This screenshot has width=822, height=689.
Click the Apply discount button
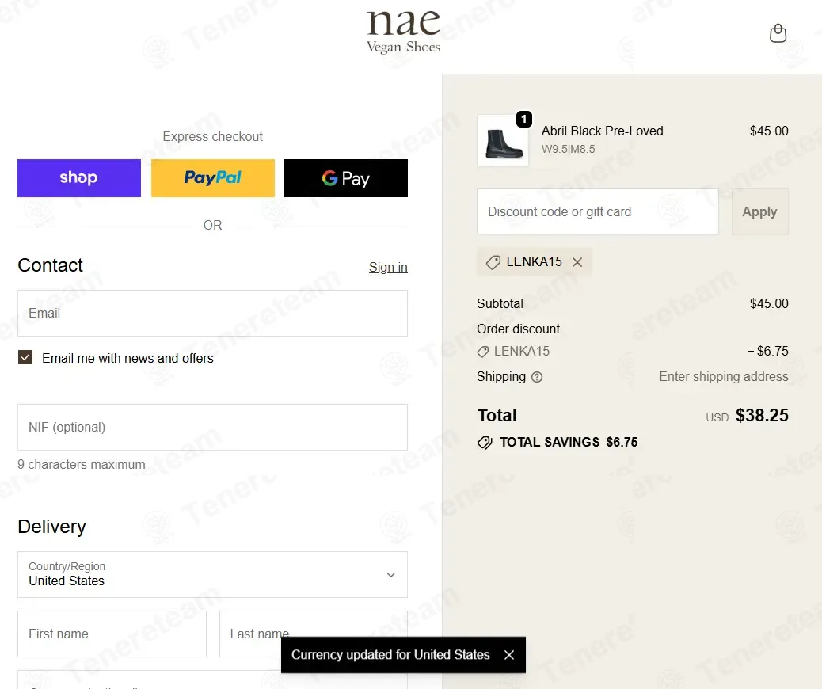coord(759,211)
